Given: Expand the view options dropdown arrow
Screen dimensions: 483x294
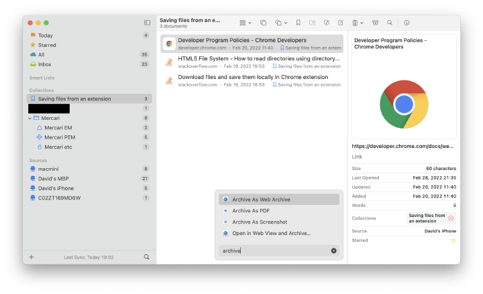Looking at the screenshot, I should coord(250,23).
